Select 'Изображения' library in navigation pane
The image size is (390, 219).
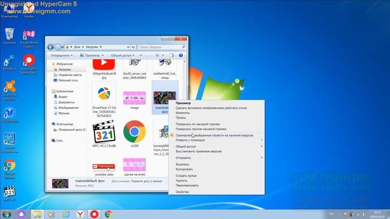(x=68, y=108)
